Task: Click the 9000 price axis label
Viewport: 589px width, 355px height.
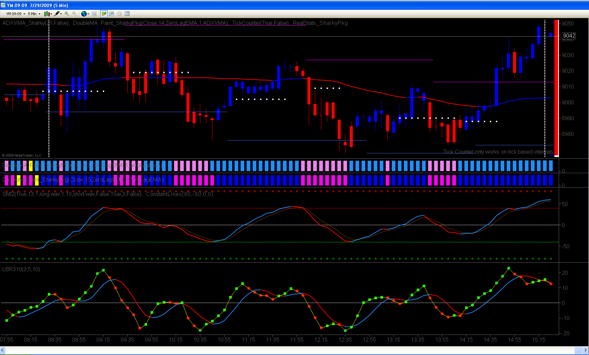Action: tap(568, 102)
